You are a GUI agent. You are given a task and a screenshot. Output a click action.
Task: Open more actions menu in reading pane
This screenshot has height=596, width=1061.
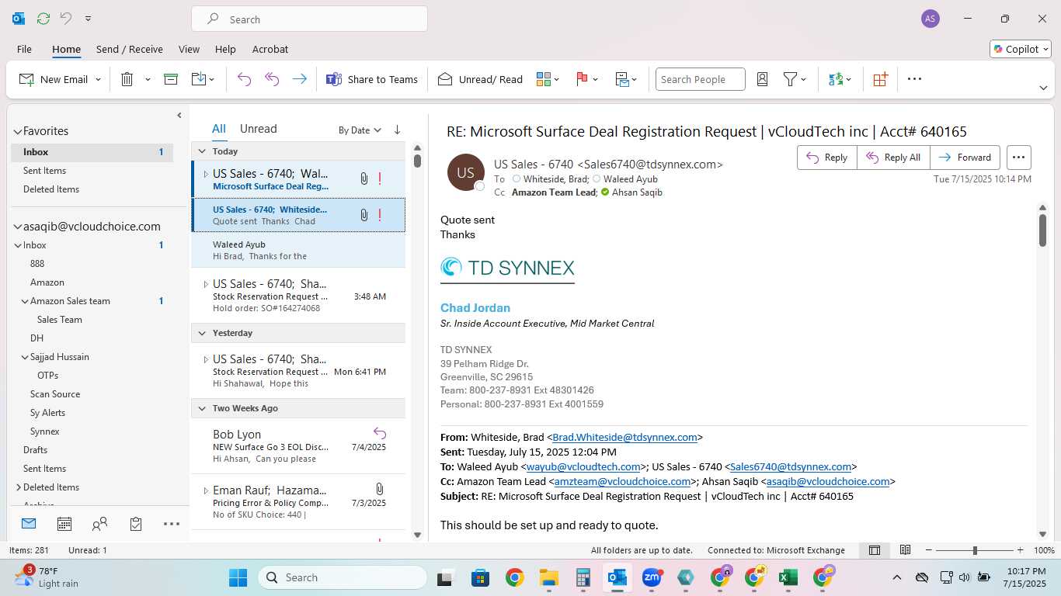(1019, 158)
